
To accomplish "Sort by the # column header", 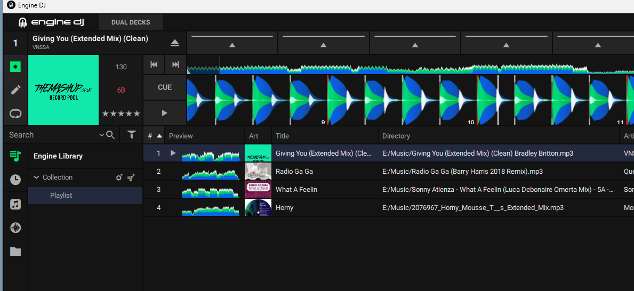I will coord(154,136).
